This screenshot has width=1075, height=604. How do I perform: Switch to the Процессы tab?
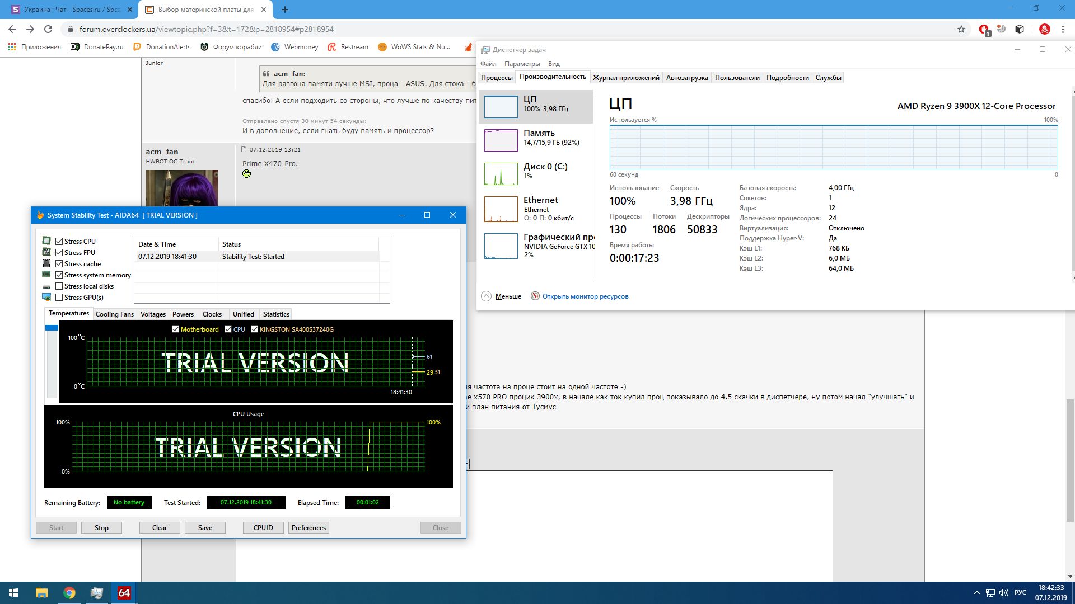[497, 78]
